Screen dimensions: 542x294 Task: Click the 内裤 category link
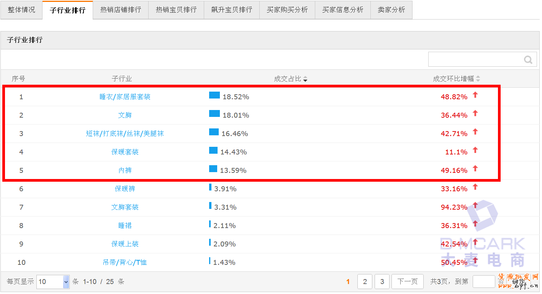pyautogui.click(x=125, y=171)
